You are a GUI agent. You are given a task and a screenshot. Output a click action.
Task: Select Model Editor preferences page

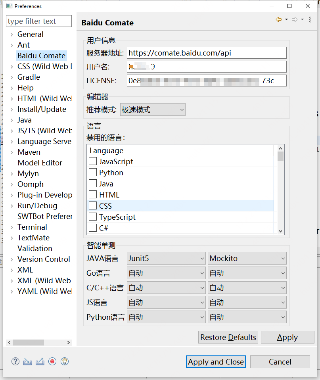pyautogui.click(x=40, y=163)
